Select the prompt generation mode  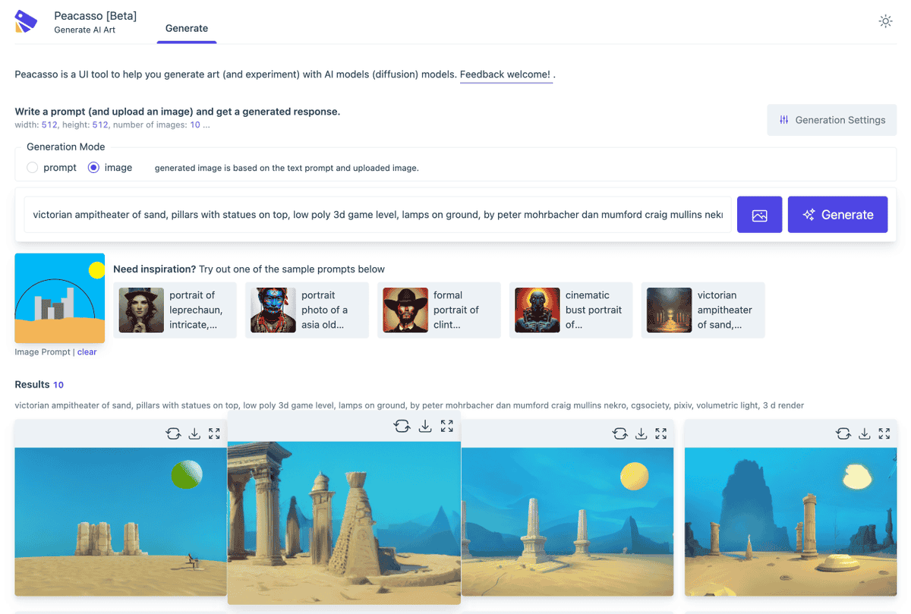tap(33, 168)
